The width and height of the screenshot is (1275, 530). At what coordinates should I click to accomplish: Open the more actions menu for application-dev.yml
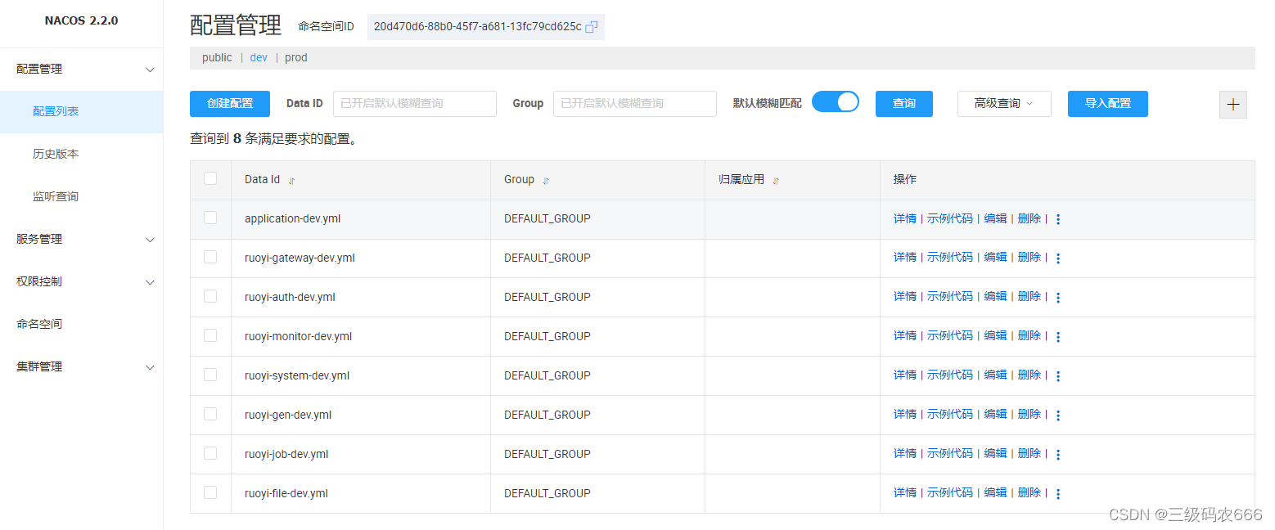point(1058,218)
